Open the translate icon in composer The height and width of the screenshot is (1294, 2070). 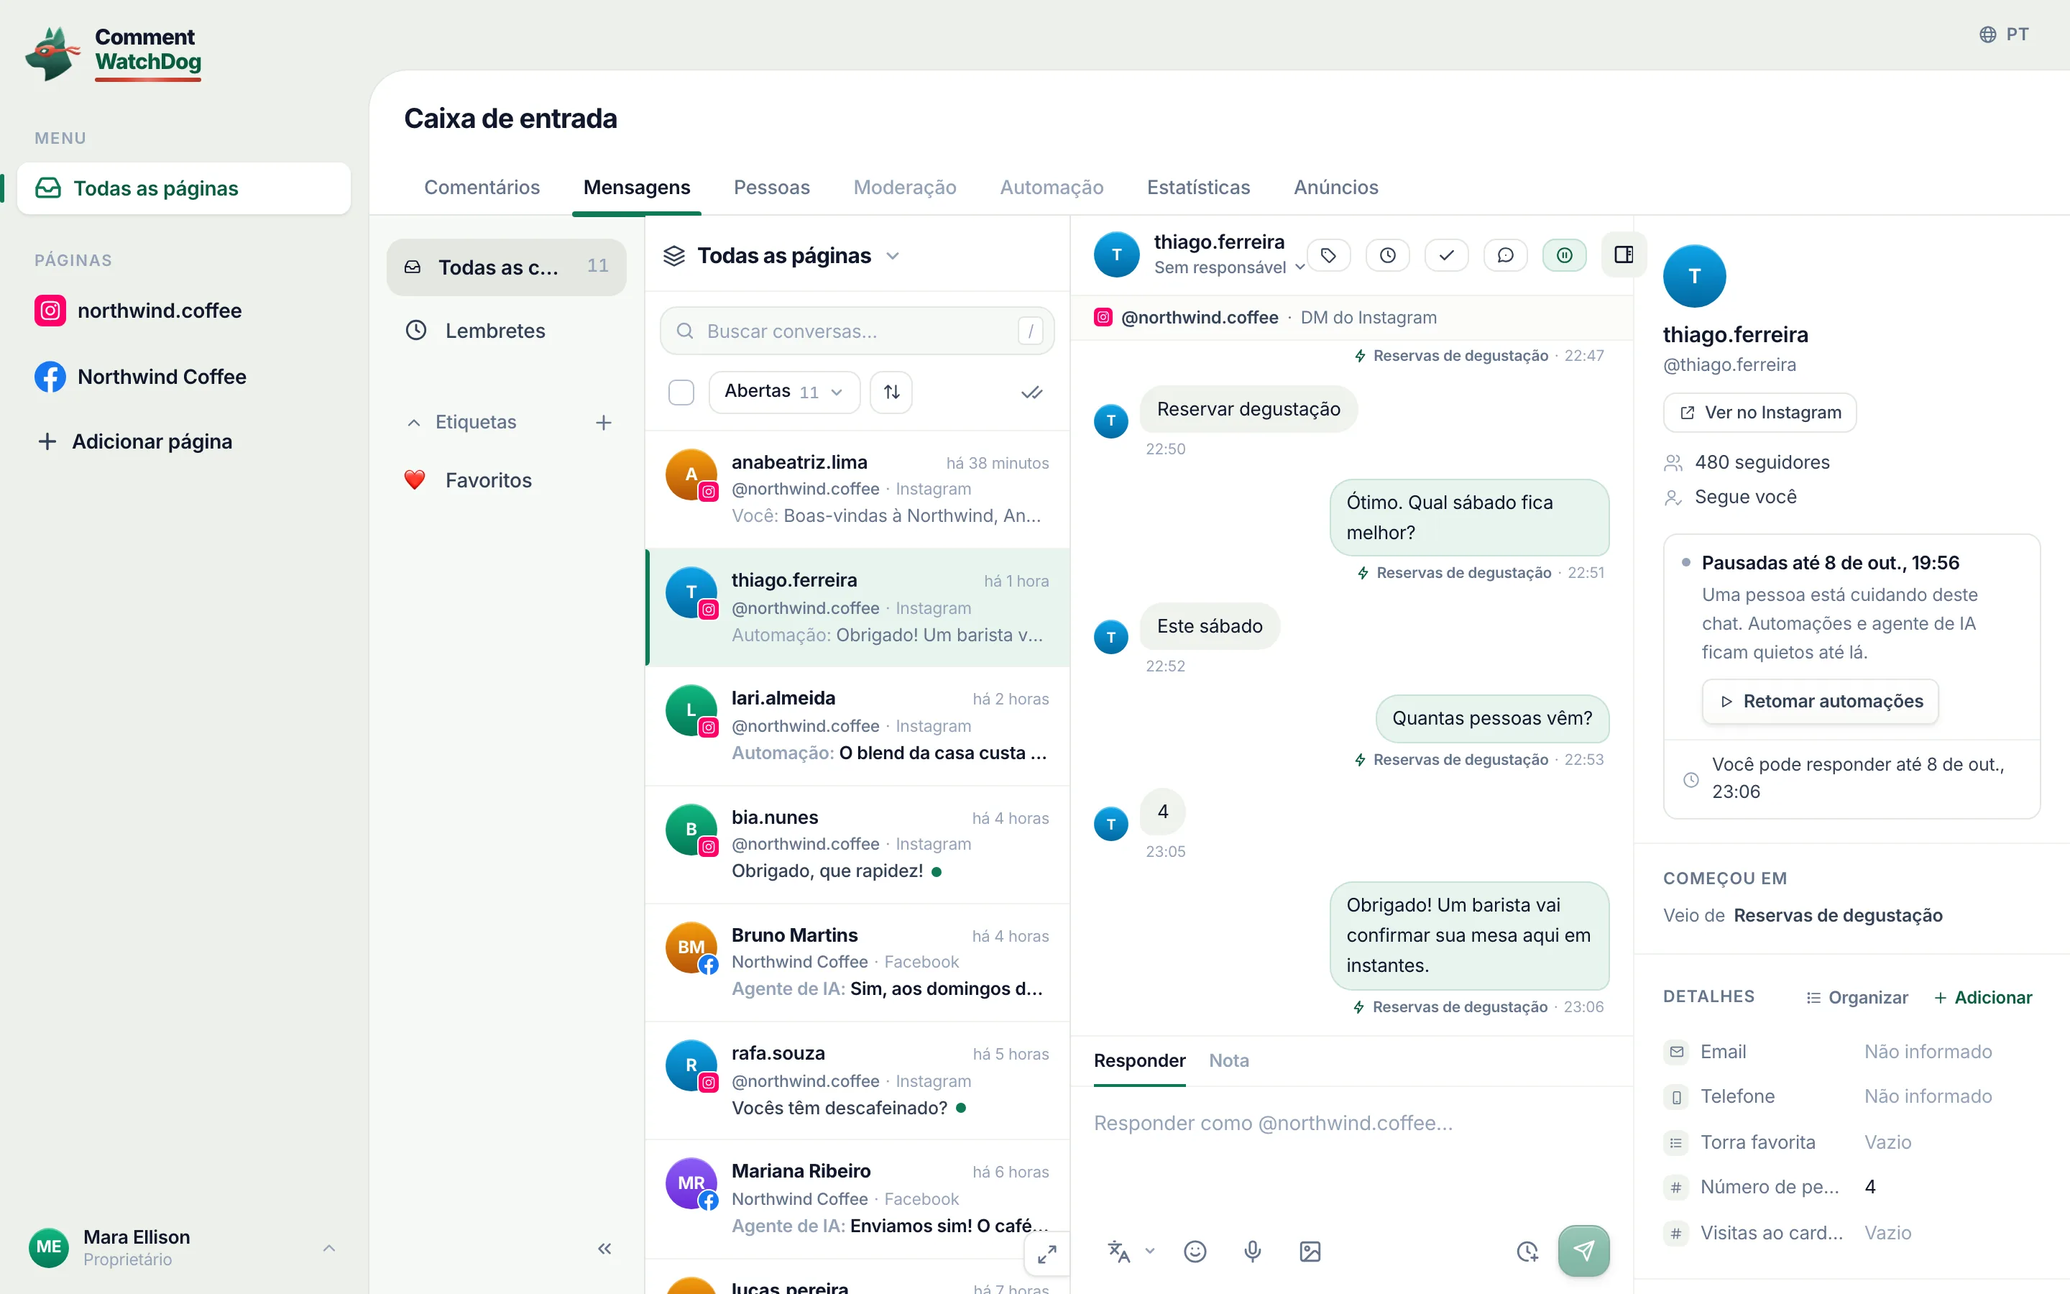1119,1251
